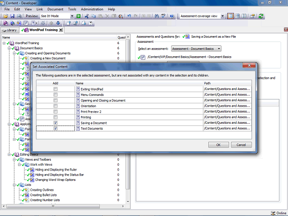Open Help via blue question icon

[x=172, y=16]
